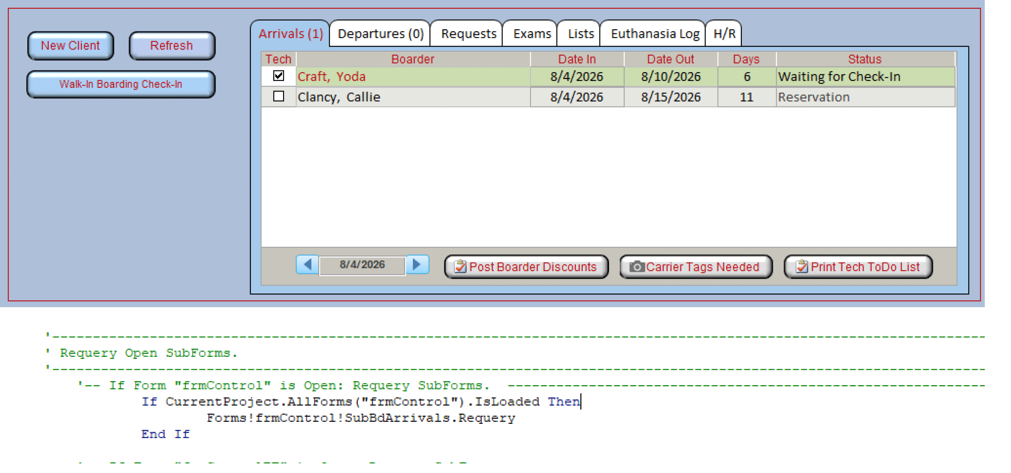Click the Tech column header
The height and width of the screenshot is (473, 1011).
(x=278, y=59)
